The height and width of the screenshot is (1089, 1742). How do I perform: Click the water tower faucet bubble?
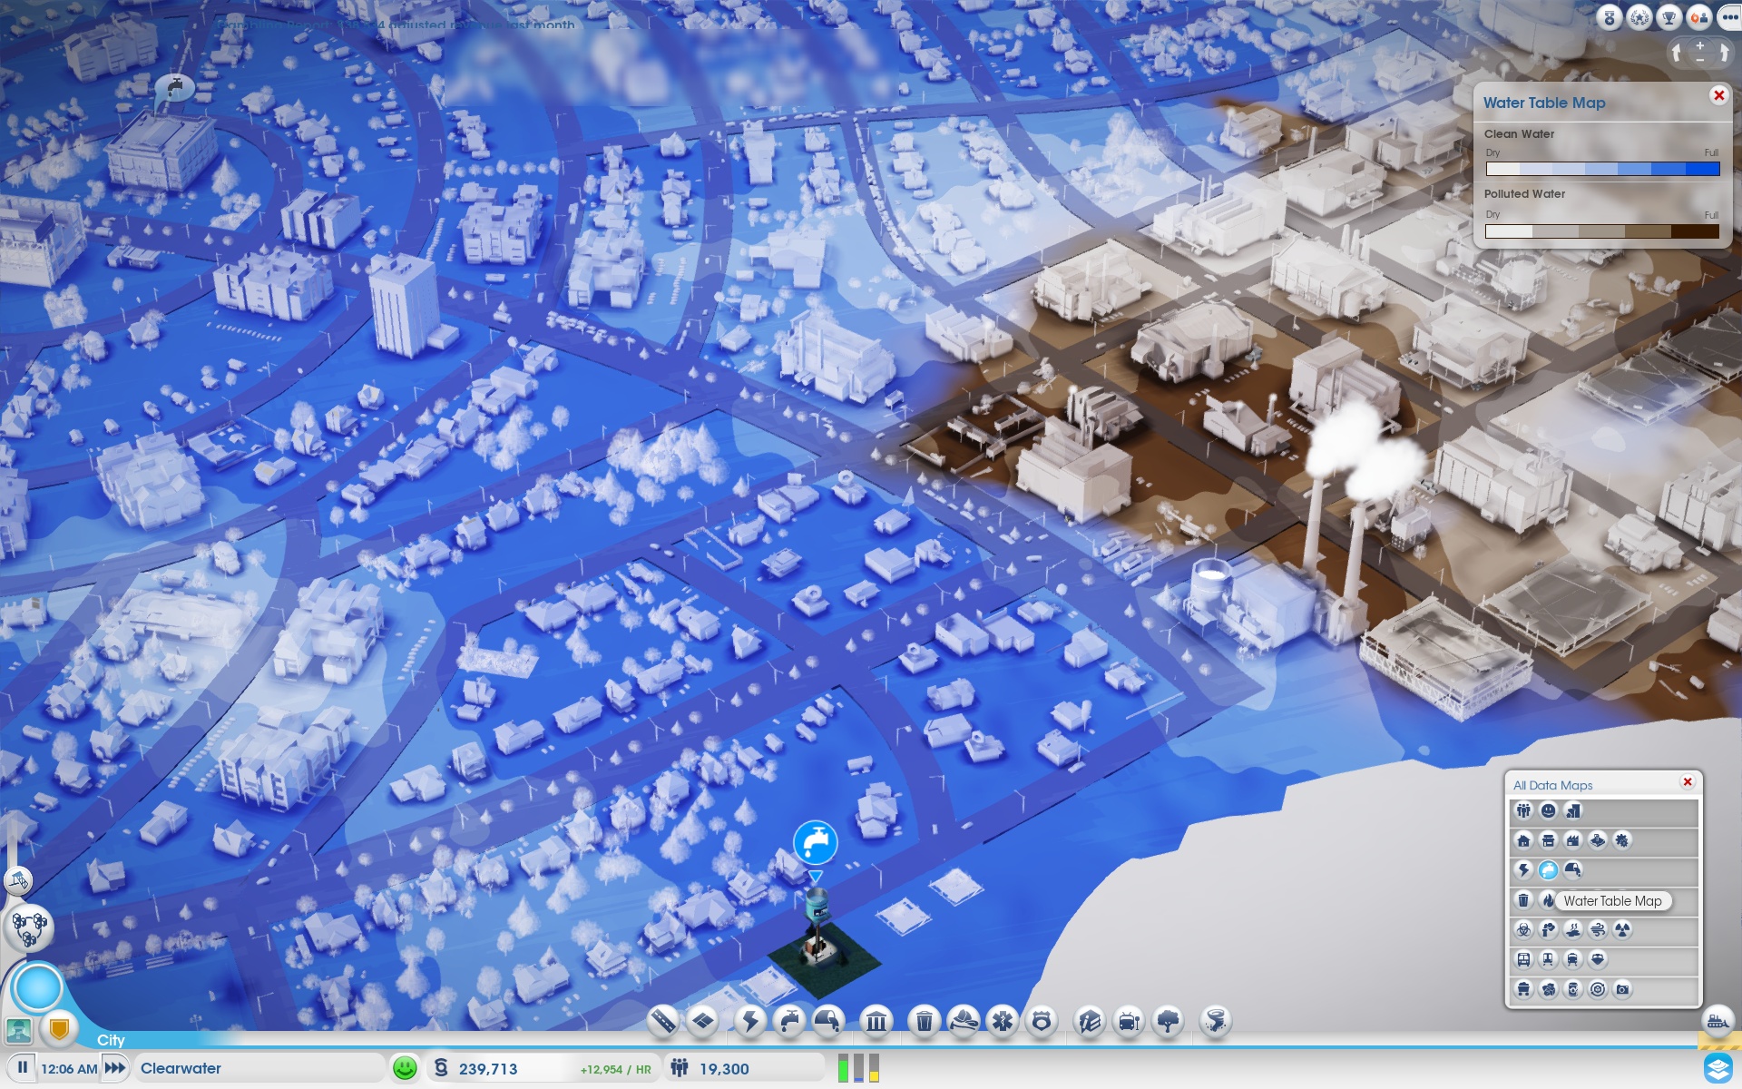[x=815, y=842]
